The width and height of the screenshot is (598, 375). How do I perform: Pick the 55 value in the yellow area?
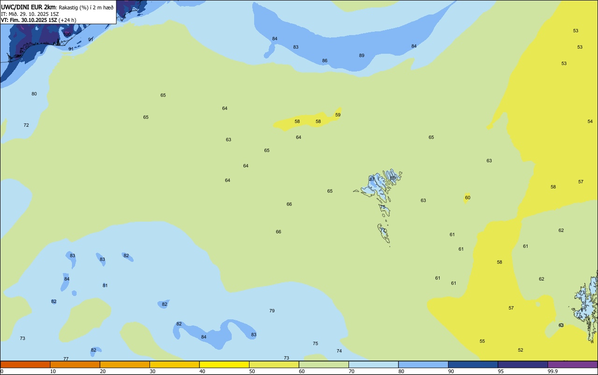tap(482, 341)
